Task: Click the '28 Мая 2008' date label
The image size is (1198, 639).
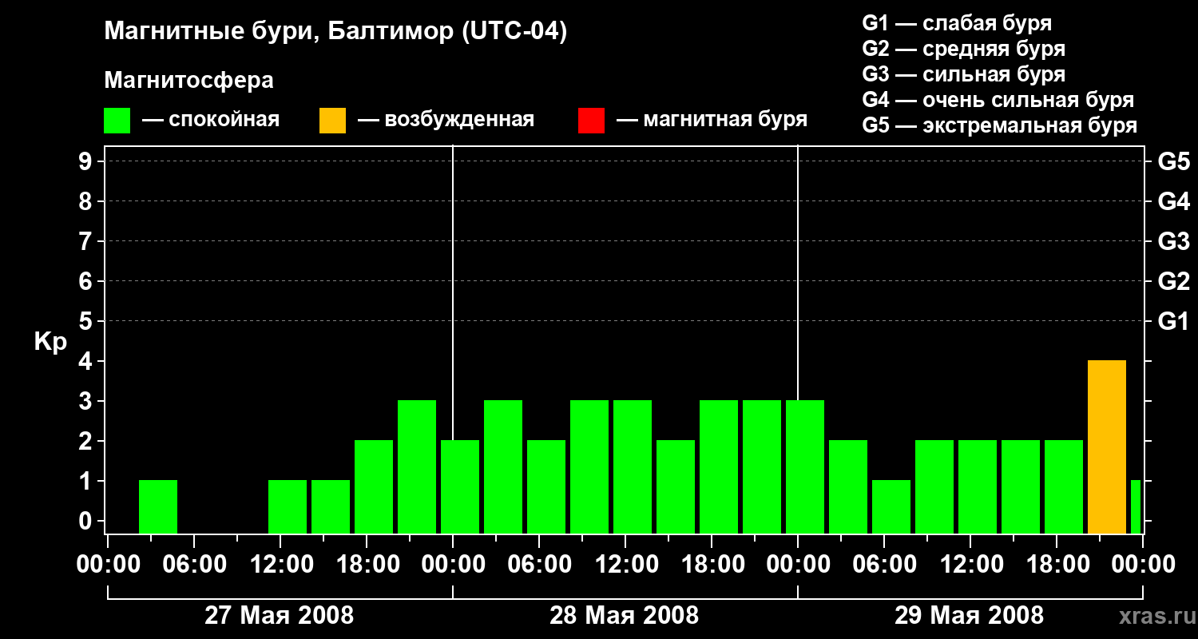Action: click(x=625, y=615)
